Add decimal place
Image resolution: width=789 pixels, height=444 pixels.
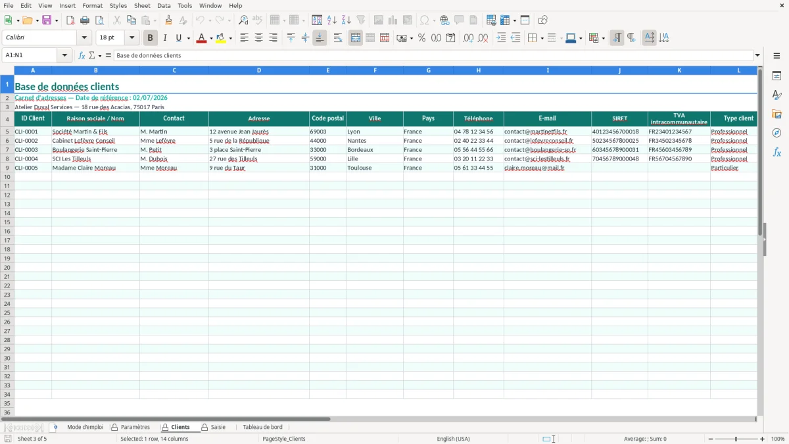click(x=468, y=38)
